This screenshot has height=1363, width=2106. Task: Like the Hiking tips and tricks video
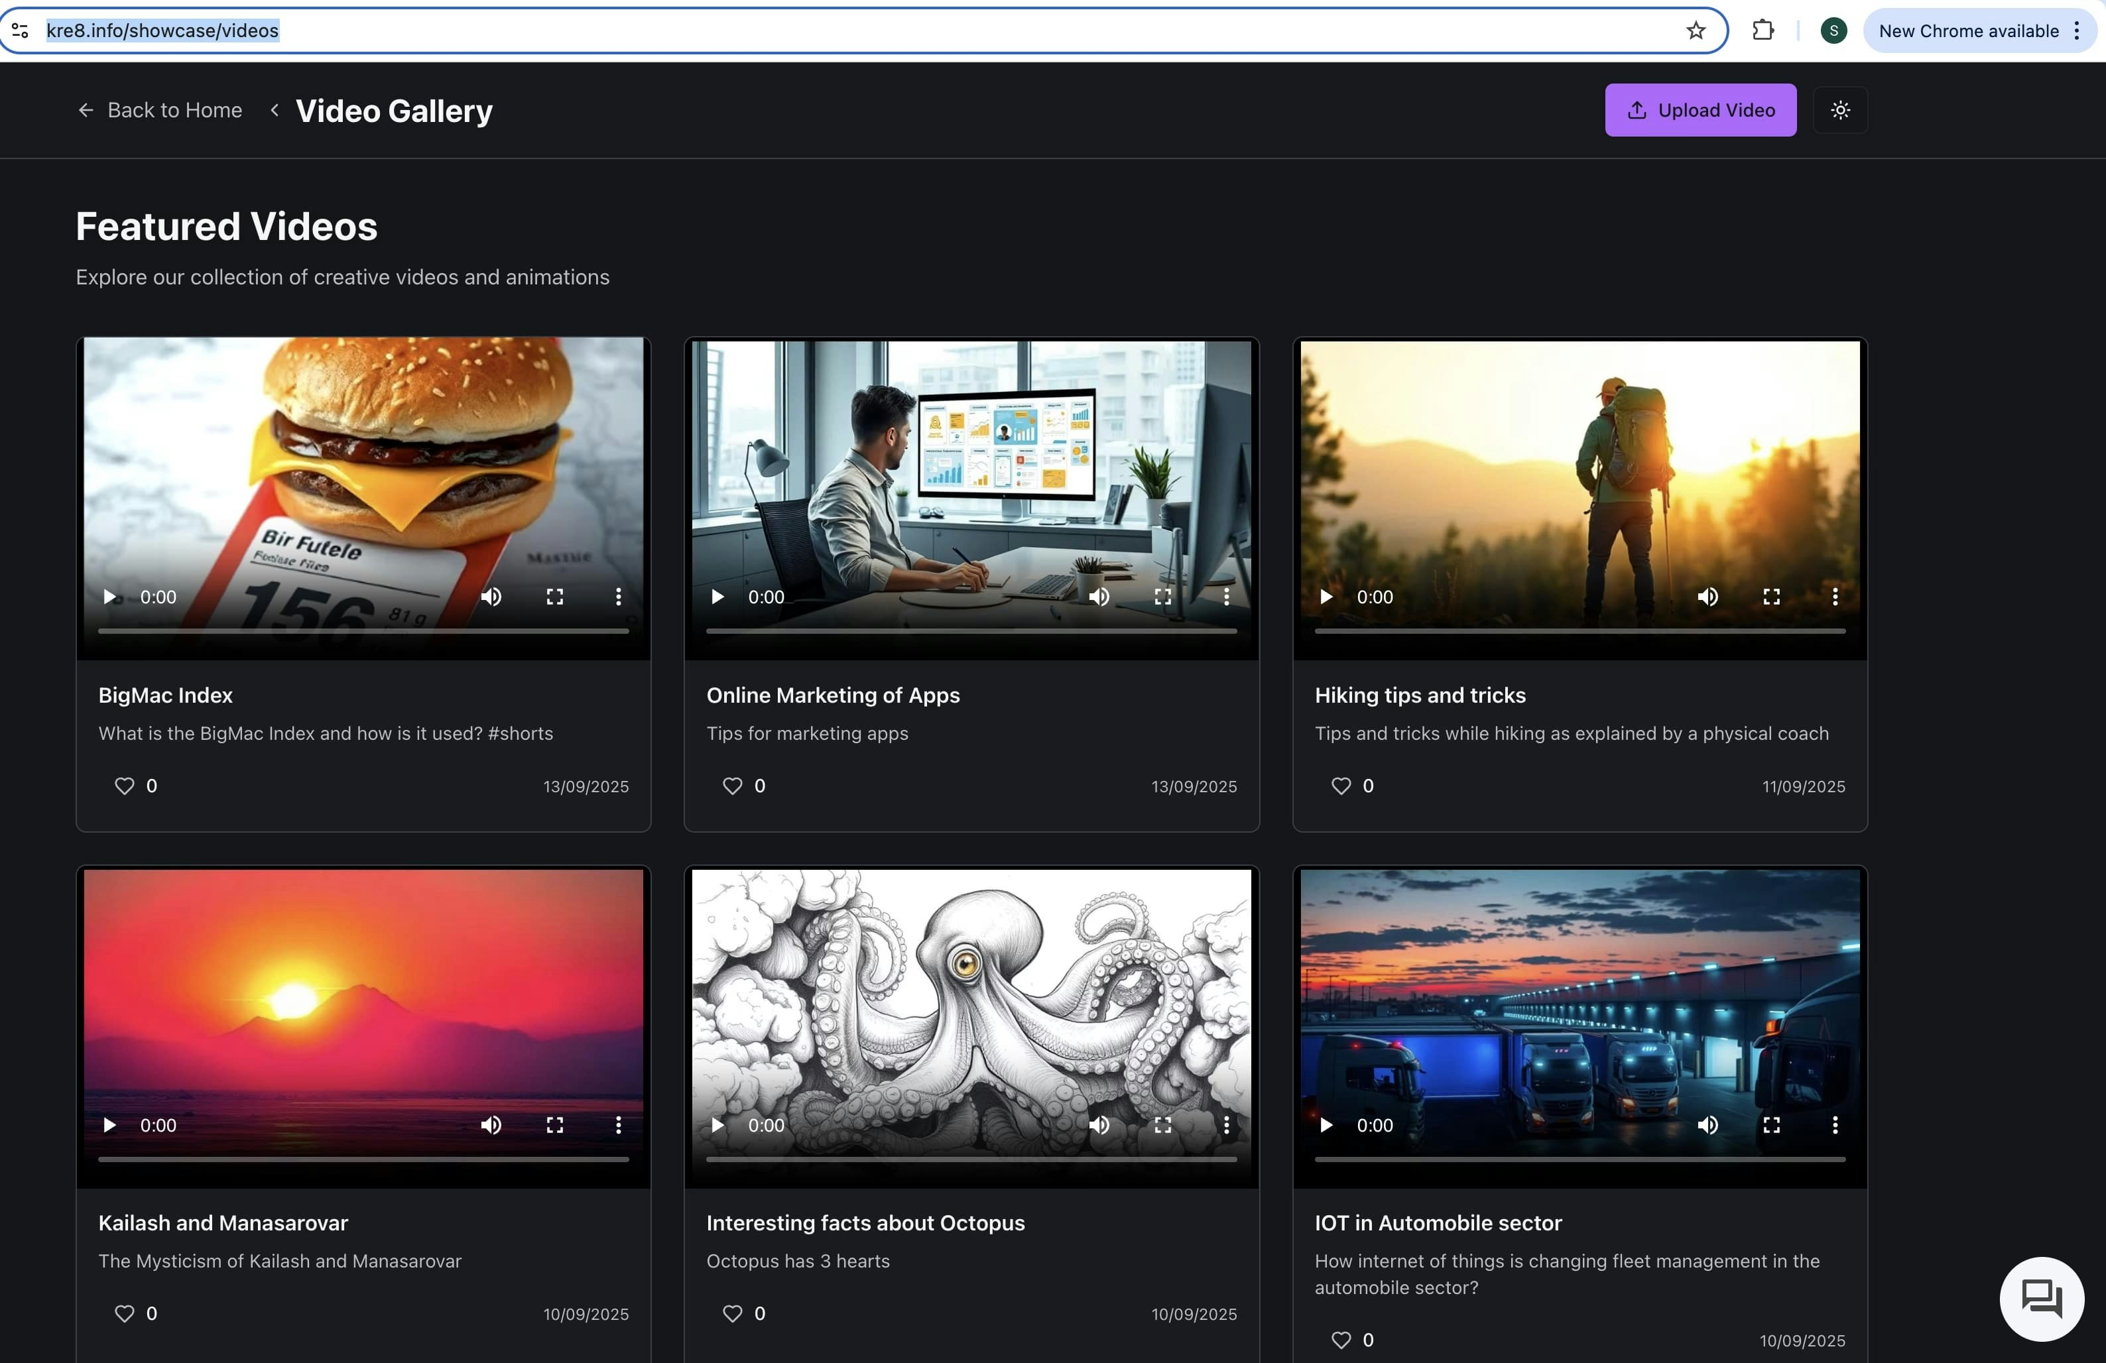(x=1341, y=786)
